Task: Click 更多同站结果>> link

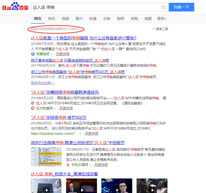Action: [43, 83]
